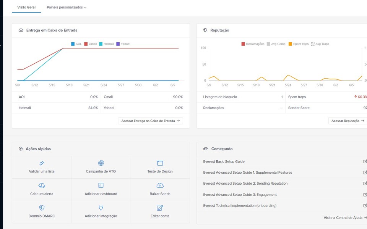367x229 pixels.
Task: Click the Teste de Design label
Action: pyautogui.click(x=160, y=171)
